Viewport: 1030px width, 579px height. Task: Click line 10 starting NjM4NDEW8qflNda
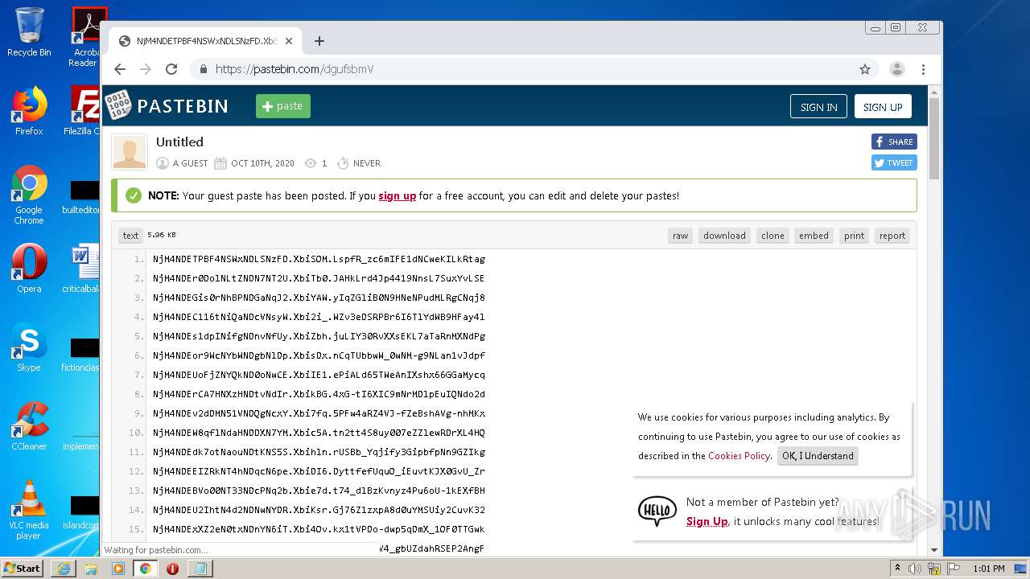tap(319, 433)
